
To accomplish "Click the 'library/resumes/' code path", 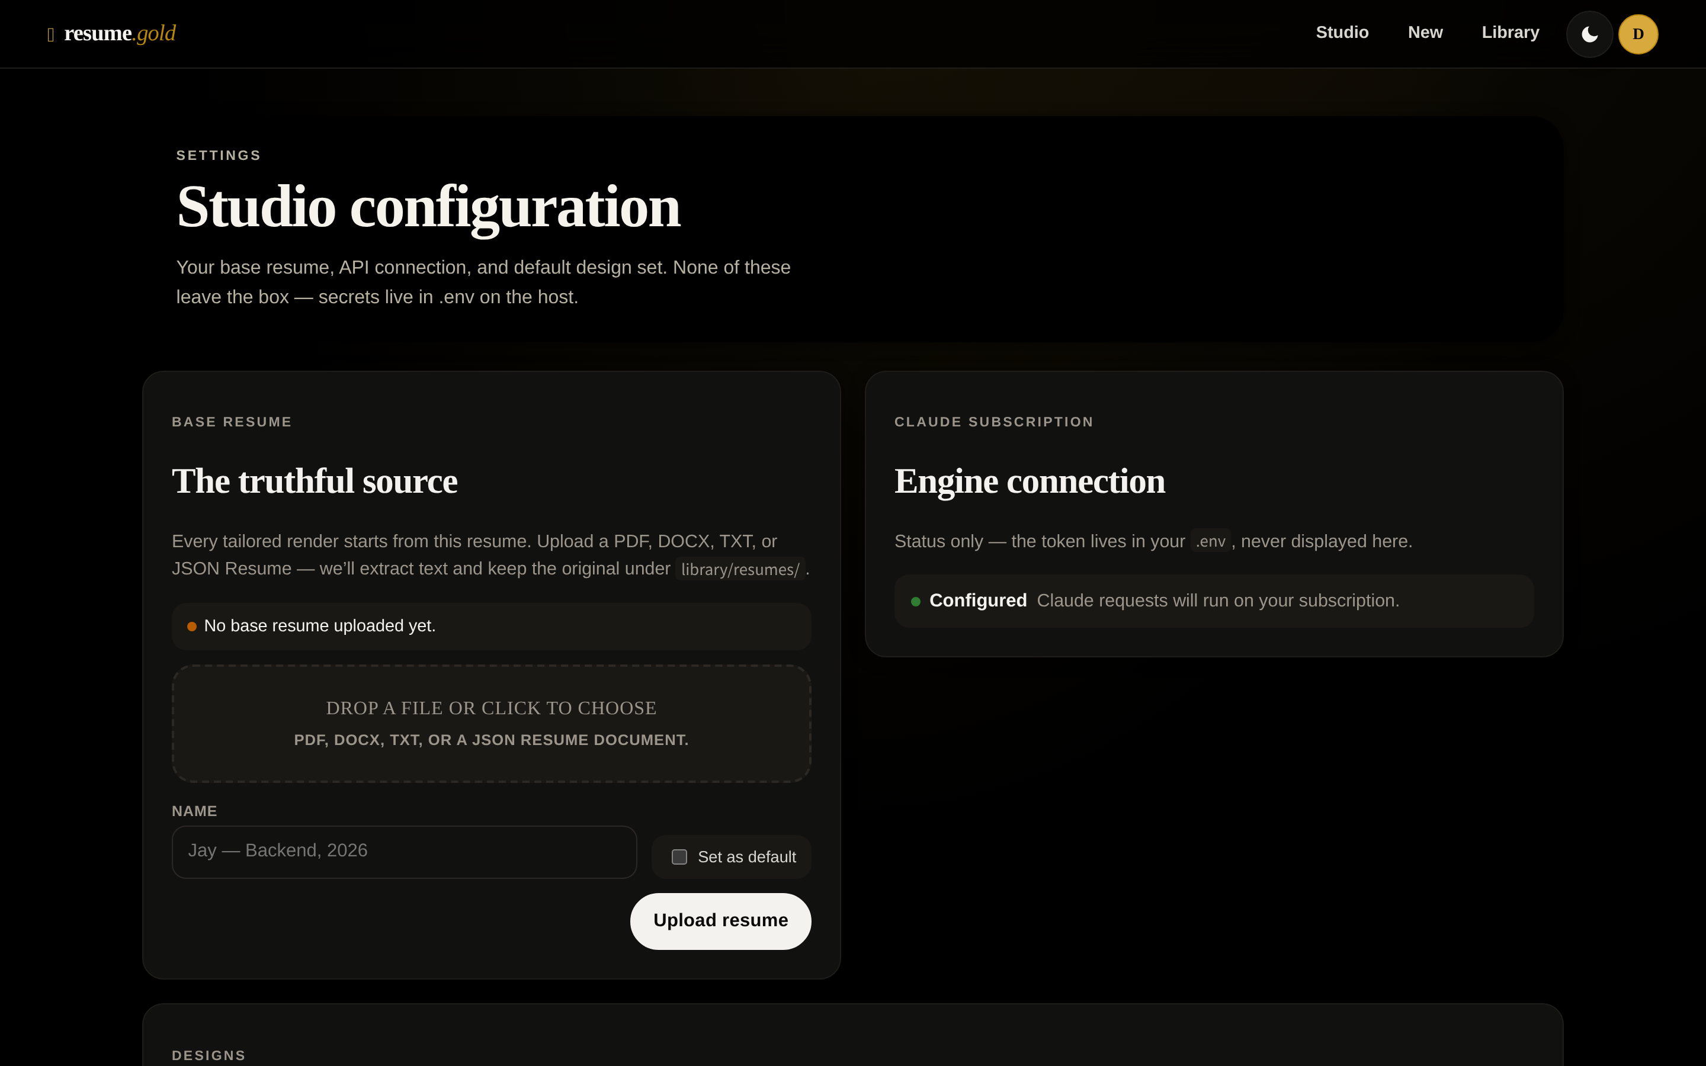I will [x=740, y=569].
